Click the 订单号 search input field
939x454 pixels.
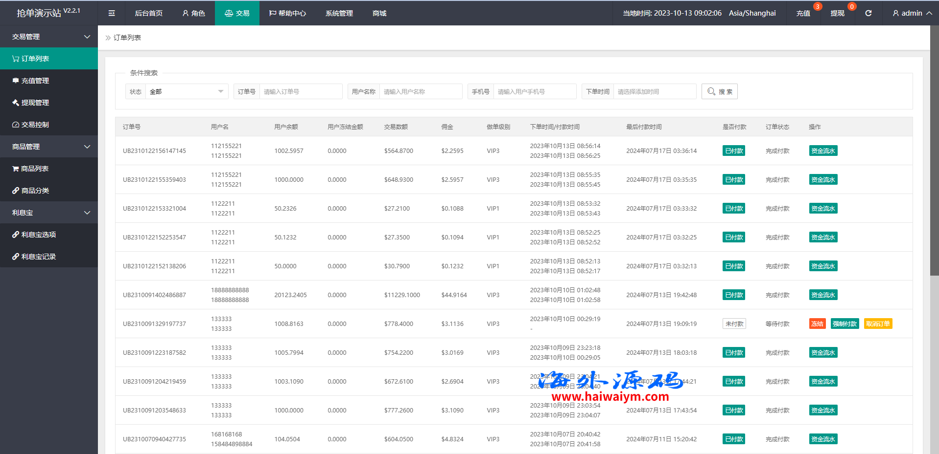(x=300, y=91)
